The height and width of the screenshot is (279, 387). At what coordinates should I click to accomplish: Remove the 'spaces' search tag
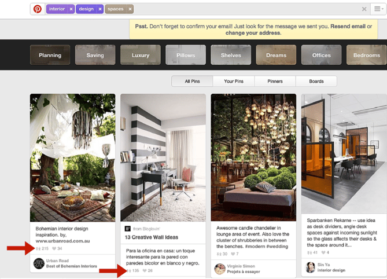[130, 9]
